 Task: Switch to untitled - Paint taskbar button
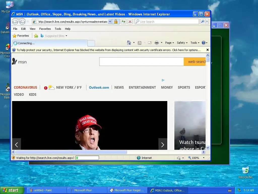click(x=47, y=190)
